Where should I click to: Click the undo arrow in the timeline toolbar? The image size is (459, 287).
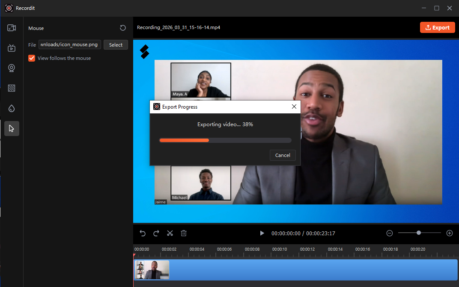pos(143,233)
